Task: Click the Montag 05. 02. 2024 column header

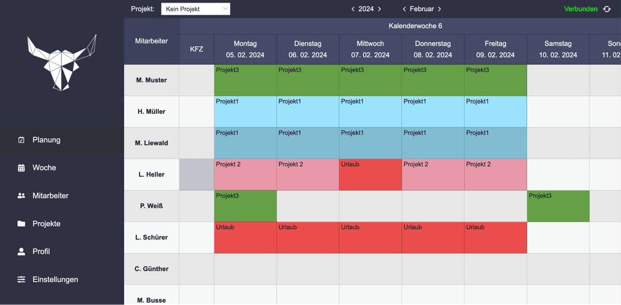Action: [x=245, y=49]
